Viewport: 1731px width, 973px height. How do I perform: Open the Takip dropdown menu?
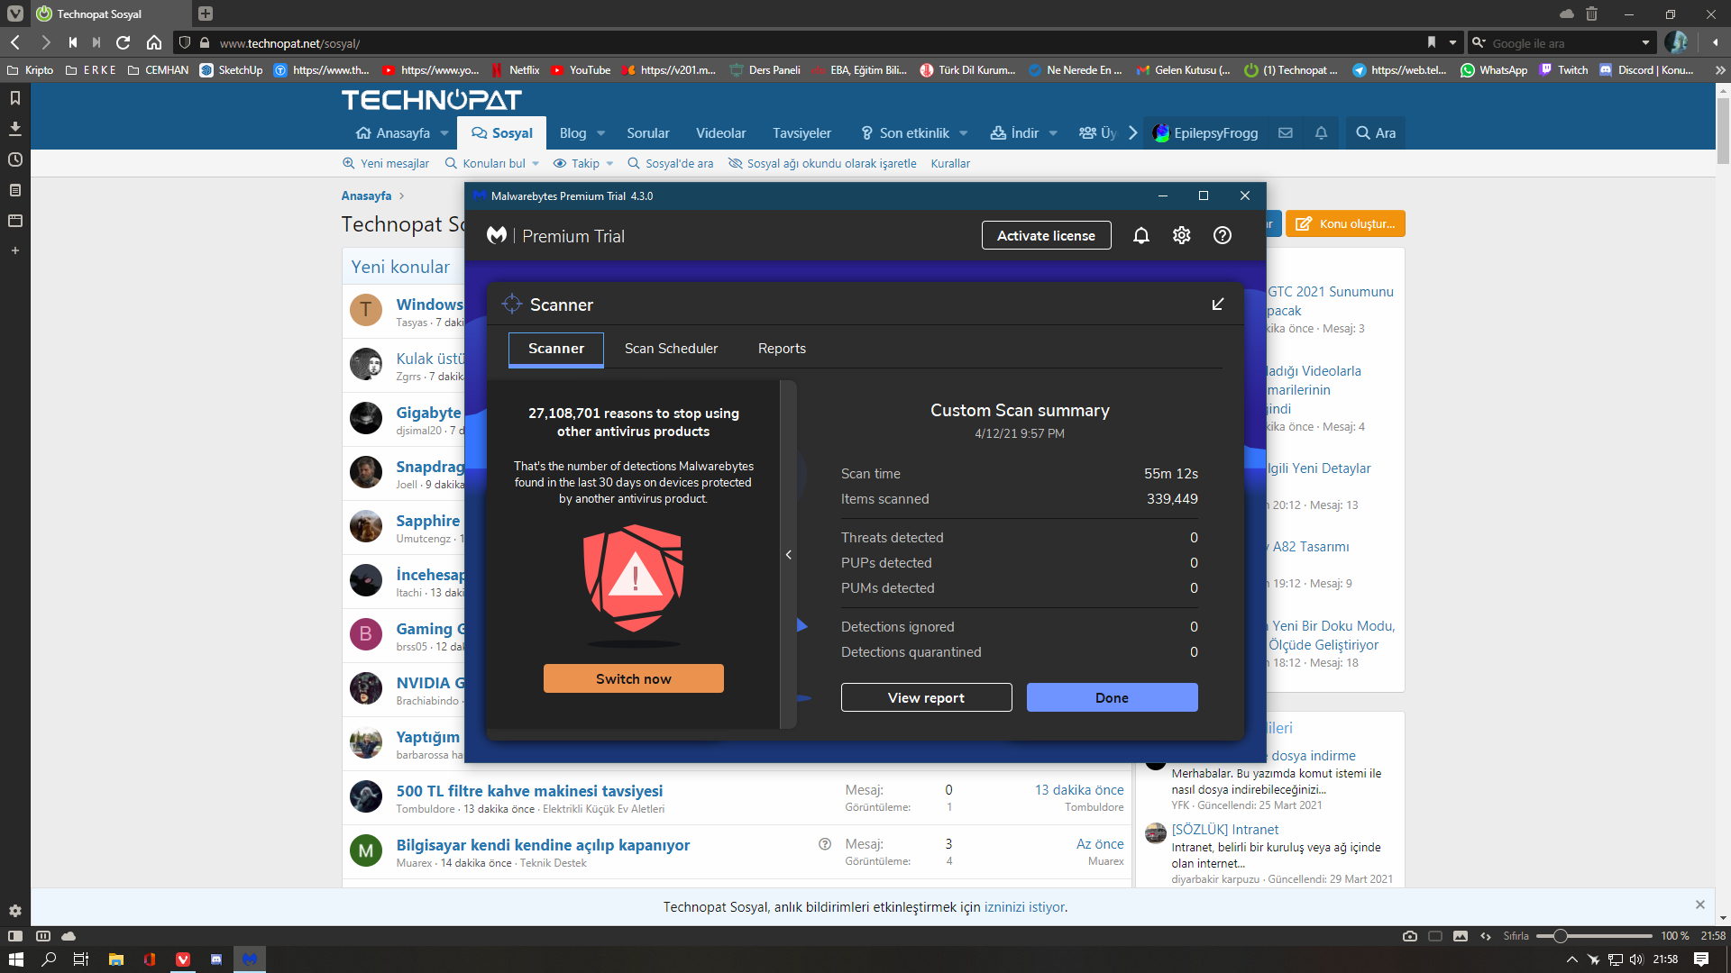click(609, 164)
